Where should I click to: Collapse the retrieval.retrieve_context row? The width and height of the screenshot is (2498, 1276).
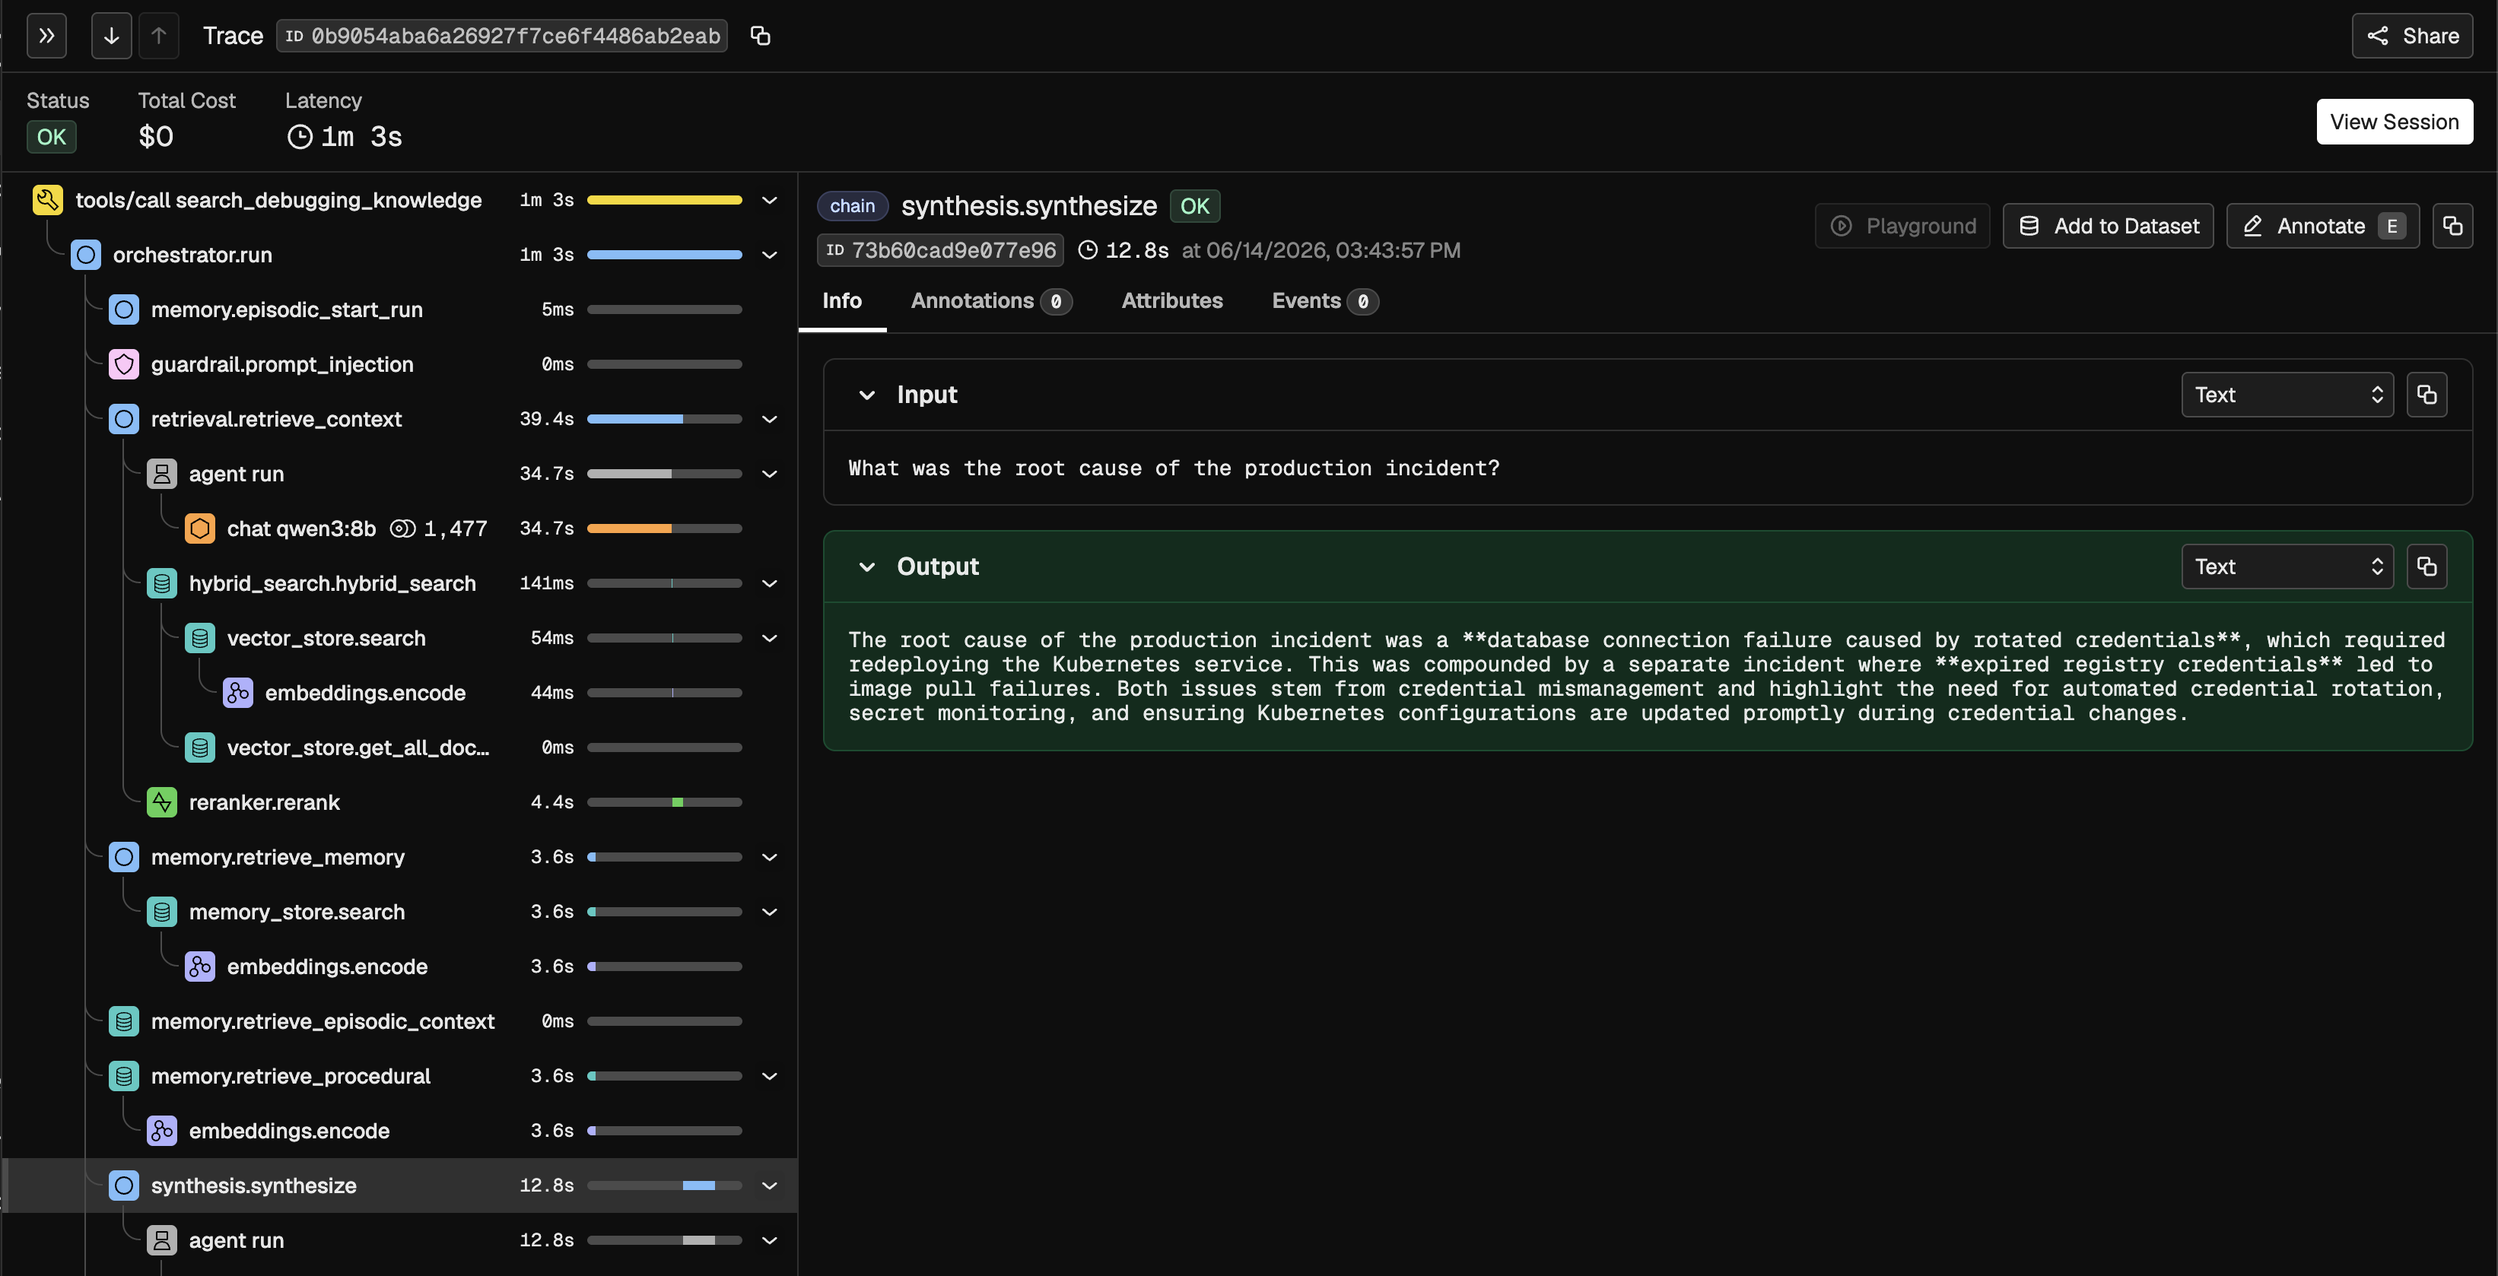pos(769,419)
